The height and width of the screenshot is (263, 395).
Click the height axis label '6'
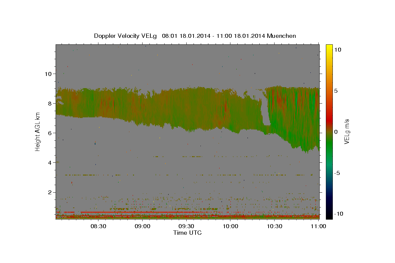coord(50,133)
